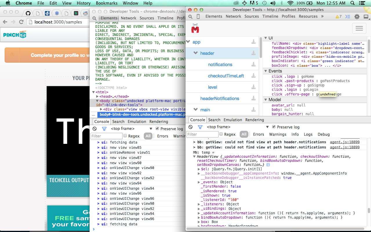Open agent.js:18899 link in last console line
This screenshot has width=371, height=232.
click(345, 147)
